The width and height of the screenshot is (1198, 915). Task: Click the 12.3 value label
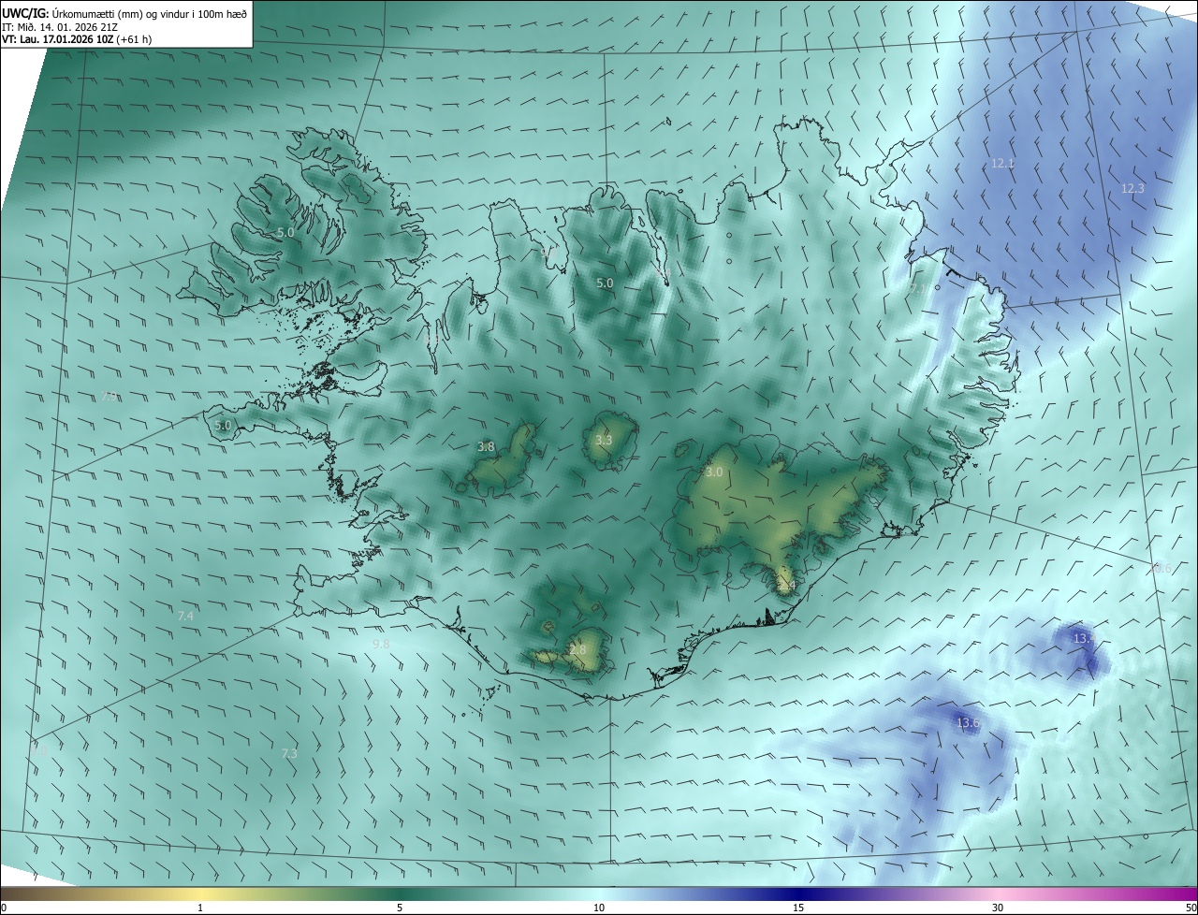(1132, 189)
